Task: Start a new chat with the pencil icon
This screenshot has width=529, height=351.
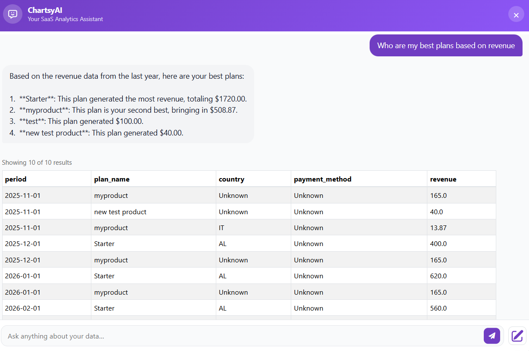Action: coord(516,336)
